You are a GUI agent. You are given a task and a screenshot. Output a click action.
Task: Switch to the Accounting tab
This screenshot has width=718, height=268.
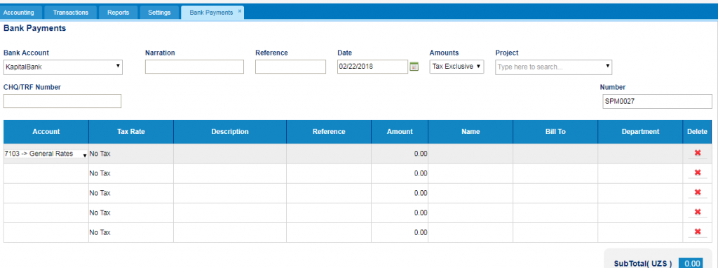pos(19,13)
